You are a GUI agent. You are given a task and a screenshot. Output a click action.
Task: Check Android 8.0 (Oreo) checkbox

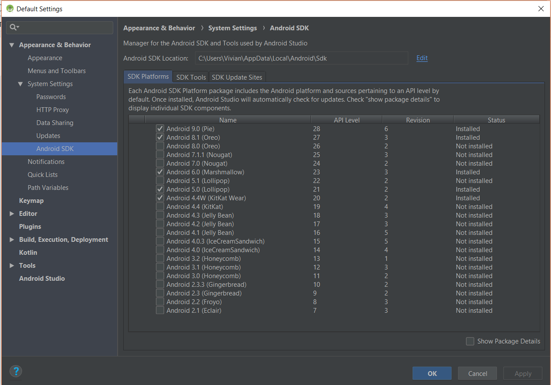point(160,146)
